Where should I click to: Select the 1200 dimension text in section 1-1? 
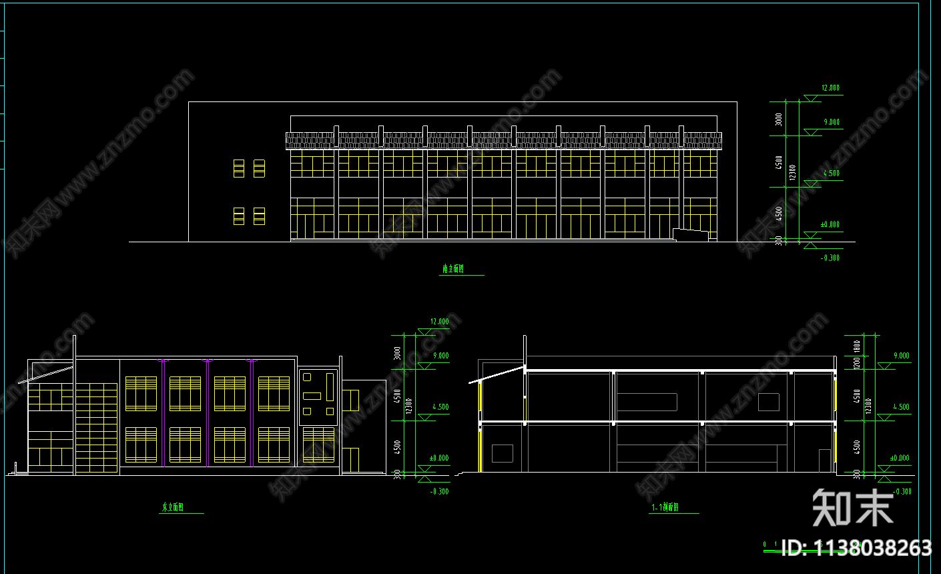[857, 362]
